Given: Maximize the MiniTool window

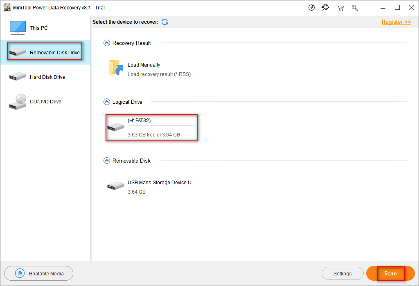Looking at the screenshot, I should point(397,7).
